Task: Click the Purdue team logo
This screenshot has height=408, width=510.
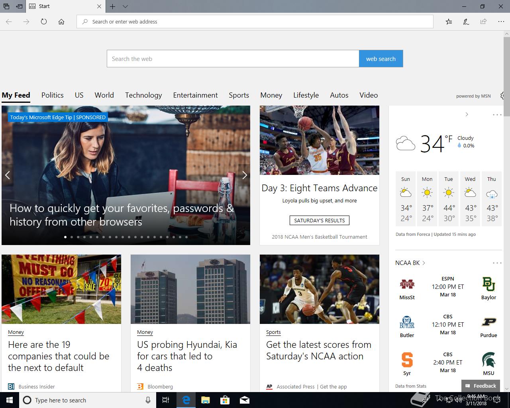Action: (x=488, y=322)
